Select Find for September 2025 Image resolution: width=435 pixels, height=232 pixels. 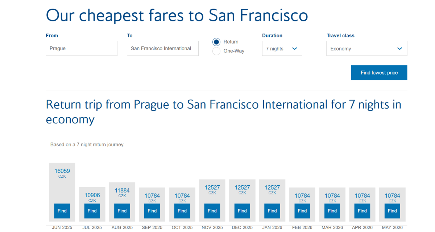[x=152, y=211]
